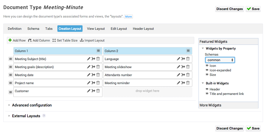Image resolution: width=266 pixels, height=135 pixels.
Task: Edit the Attendants number widget
Action: click(178, 75)
